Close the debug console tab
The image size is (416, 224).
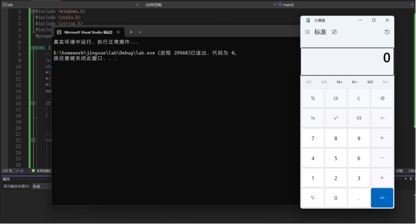tap(118, 32)
